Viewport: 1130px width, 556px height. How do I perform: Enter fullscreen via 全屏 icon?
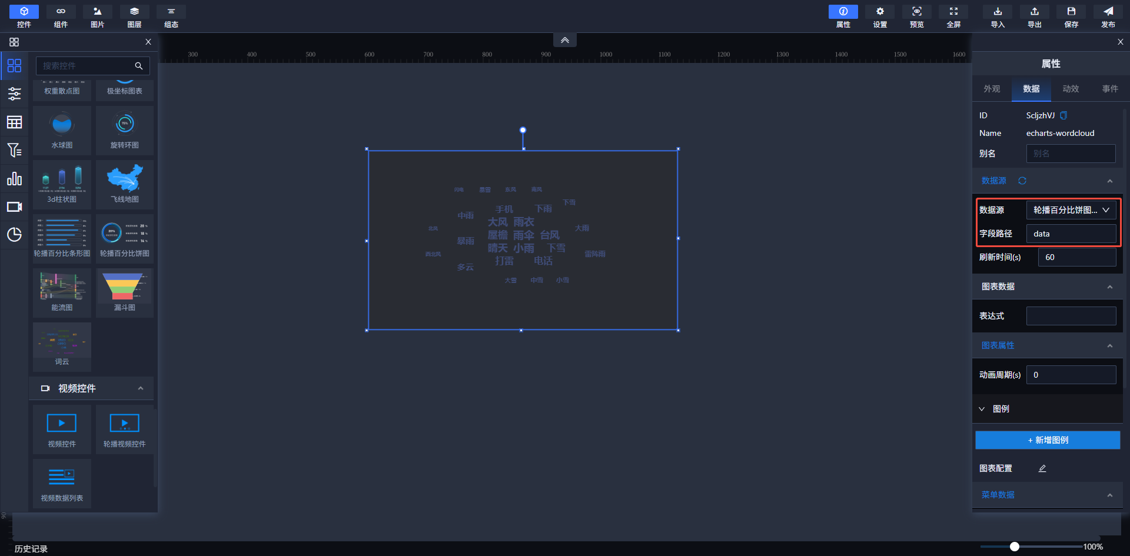(953, 16)
